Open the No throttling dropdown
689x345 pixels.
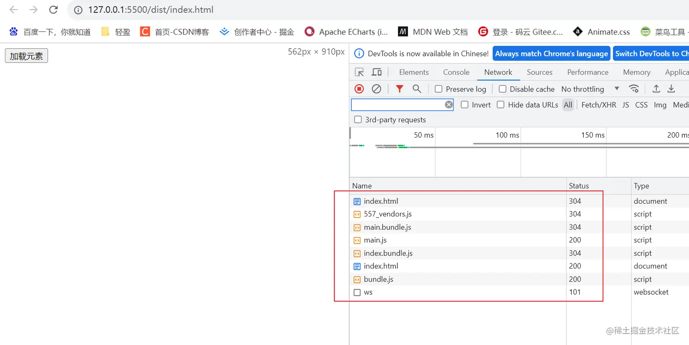pyautogui.click(x=590, y=89)
